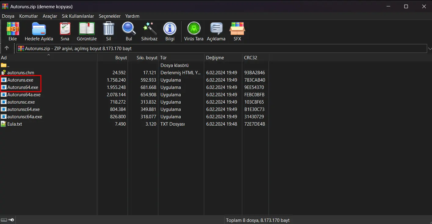Click the Sil trash can icon
This screenshot has height=224, width=432.
(109, 29)
